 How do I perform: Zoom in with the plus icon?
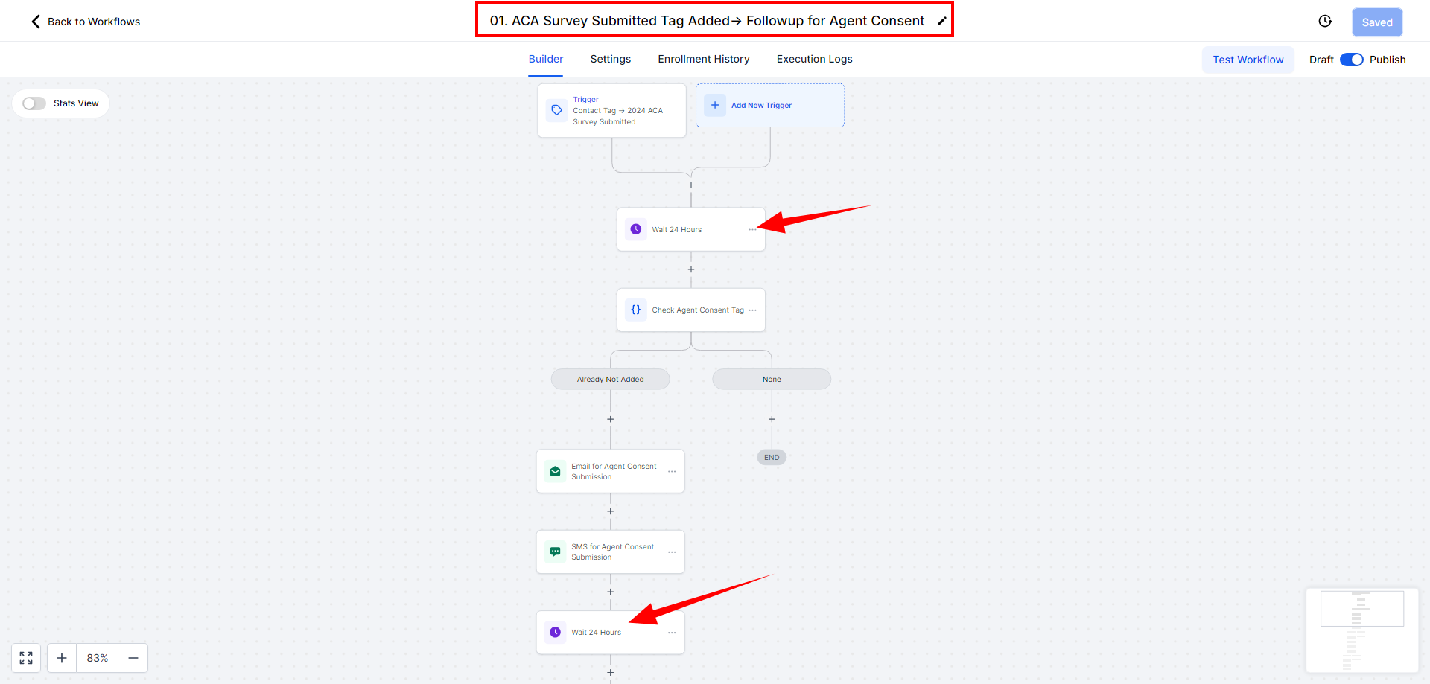[62, 658]
